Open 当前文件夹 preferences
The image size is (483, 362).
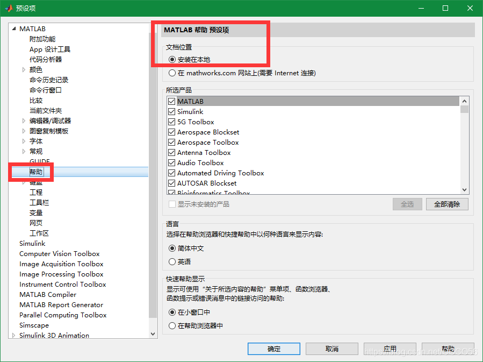click(x=46, y=110)
